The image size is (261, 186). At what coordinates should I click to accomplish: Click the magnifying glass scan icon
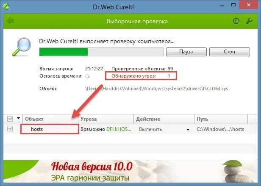22,47
